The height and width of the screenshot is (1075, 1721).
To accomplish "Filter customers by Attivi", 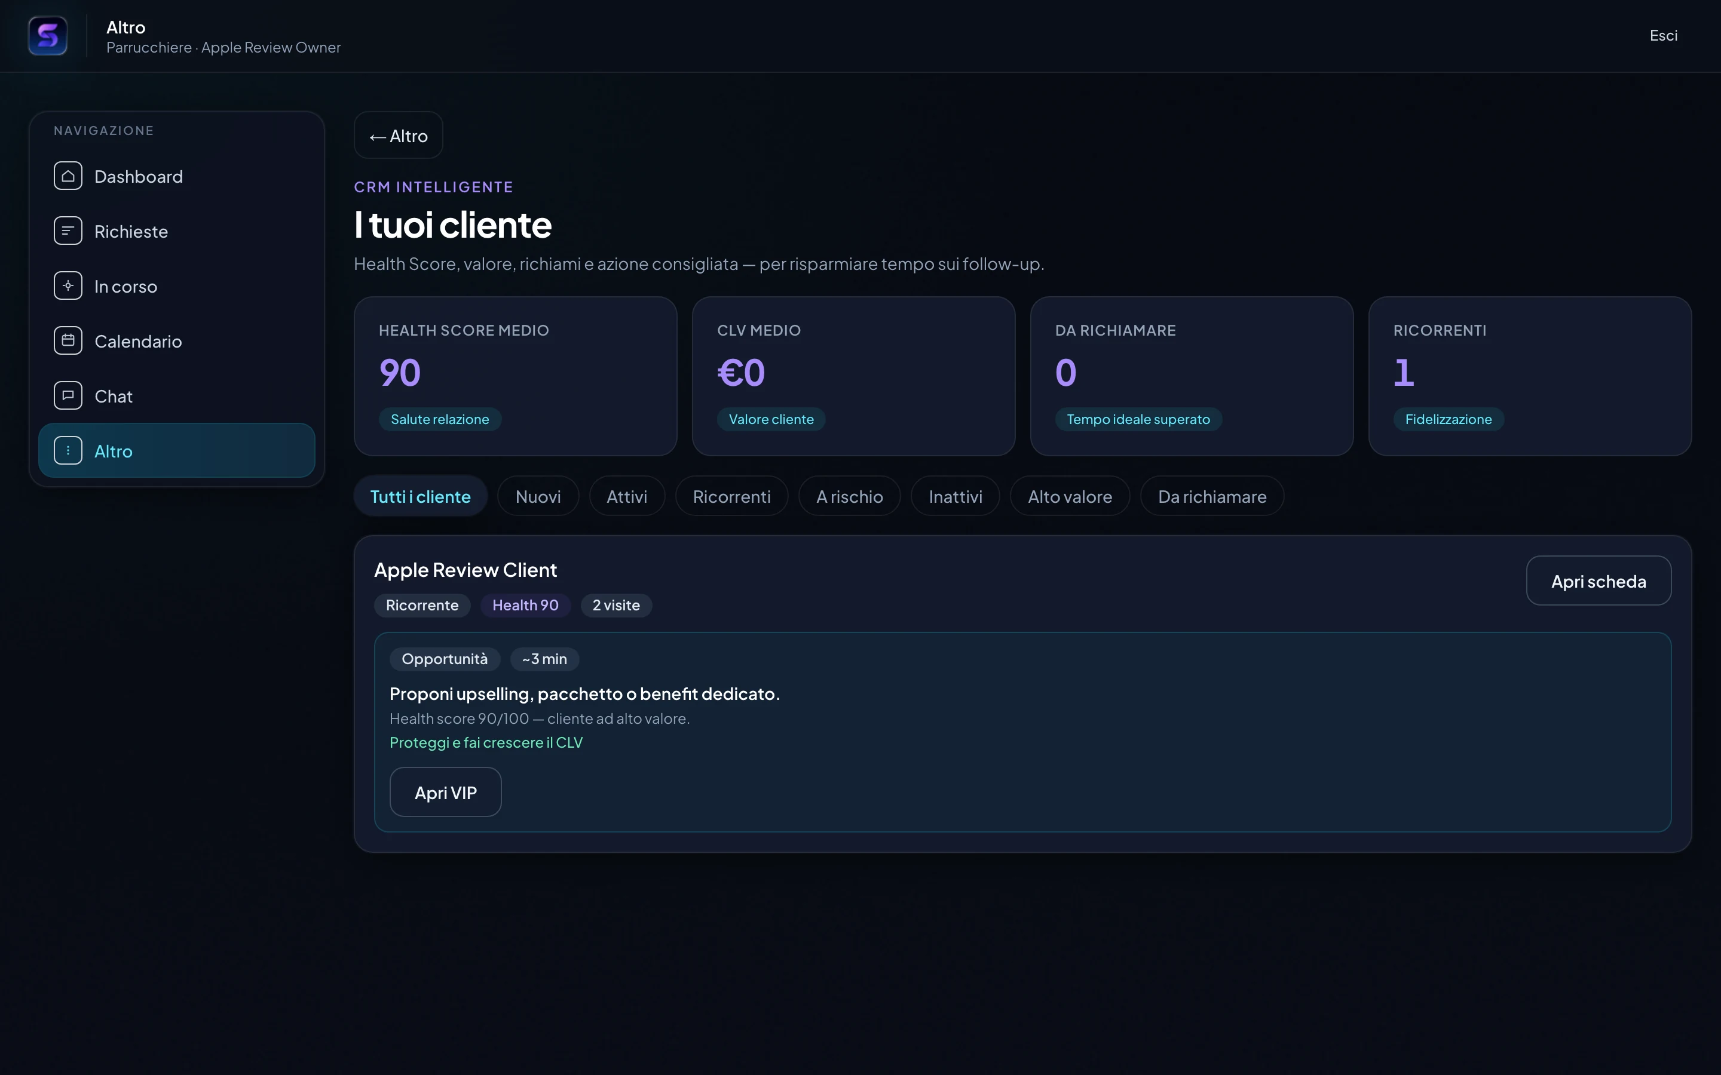I will coord(626,496).
